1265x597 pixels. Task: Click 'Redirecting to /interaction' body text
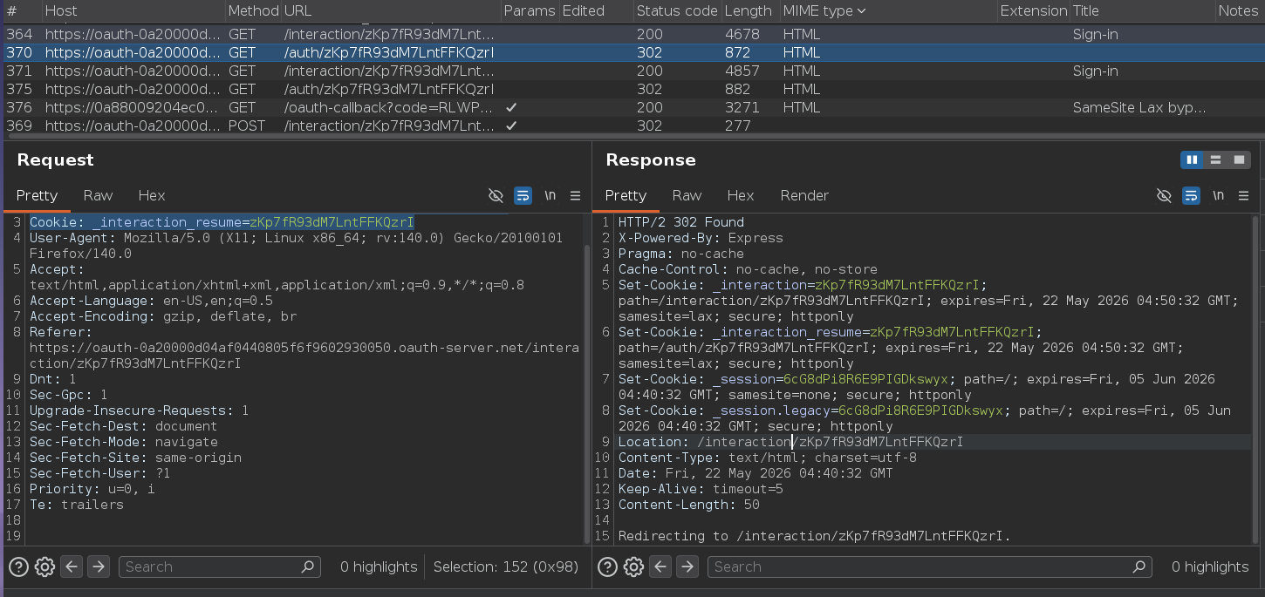tap(815, 536)
